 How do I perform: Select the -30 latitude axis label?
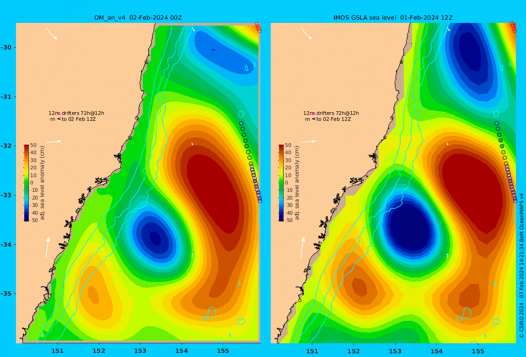tap(6, 47)
